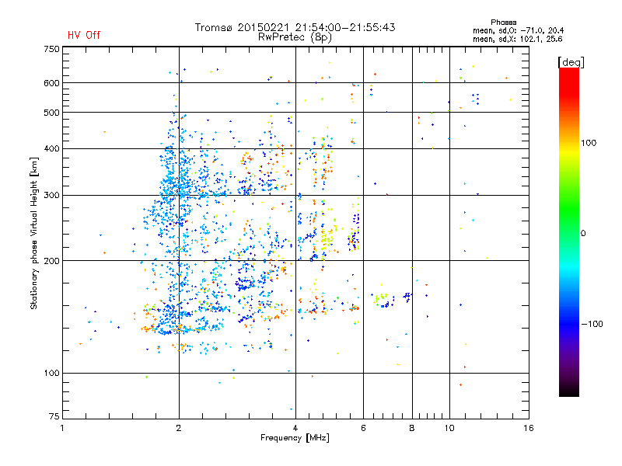This screenshot has height=466, width=622.
Task: Click the '750' height axis label
Action: click(x=51, y=49)
